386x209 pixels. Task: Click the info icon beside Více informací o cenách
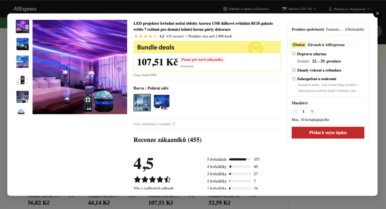[173, 124]
